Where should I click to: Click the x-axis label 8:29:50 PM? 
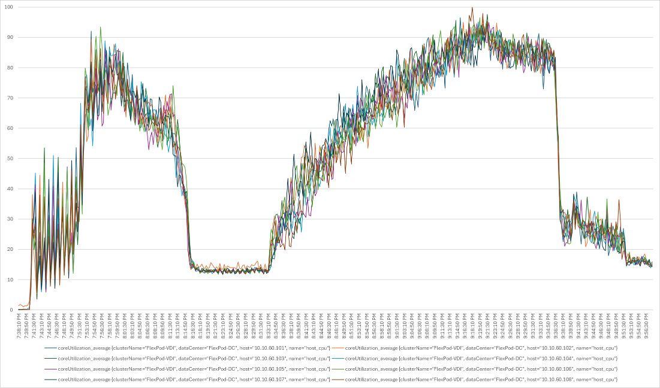pos(253,325)
